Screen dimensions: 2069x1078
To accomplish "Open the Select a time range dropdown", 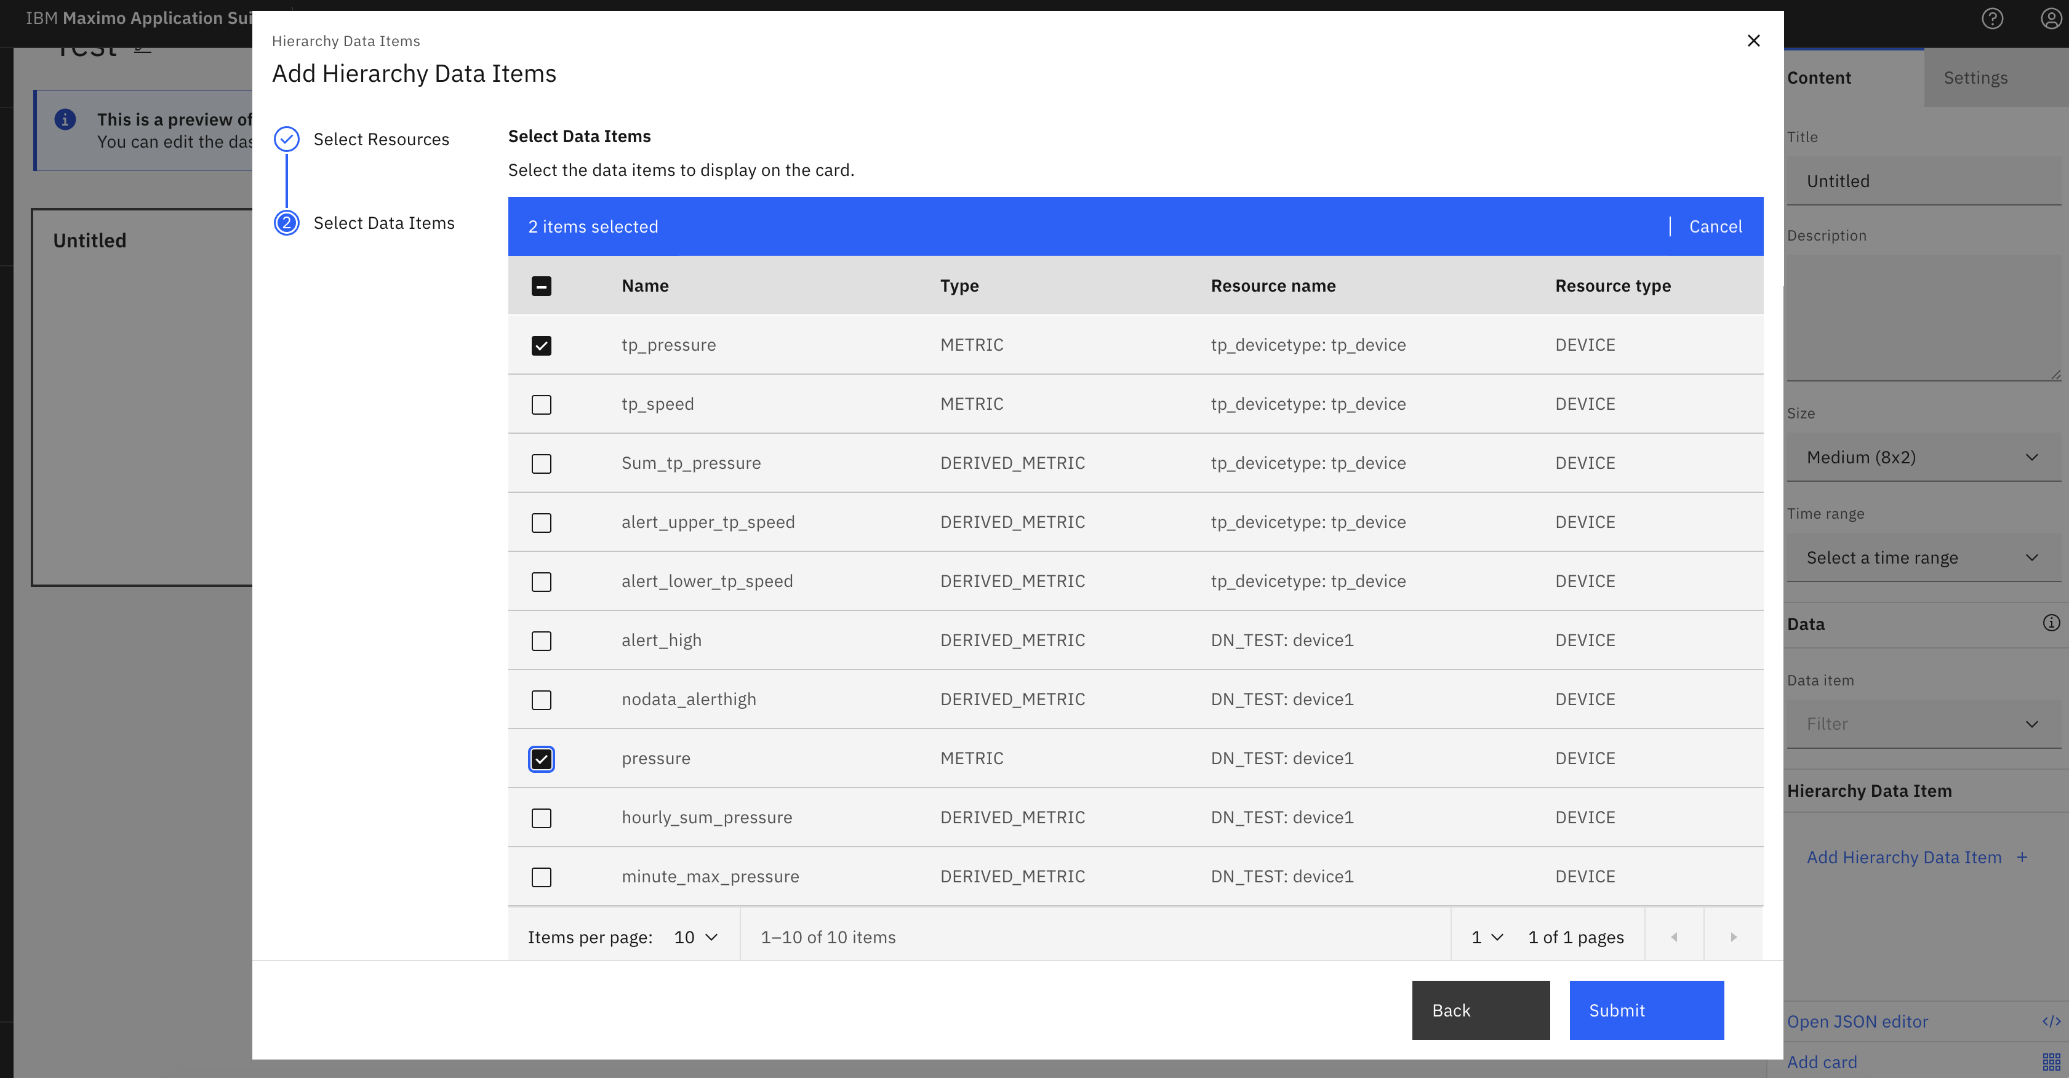I will (1923, 557).
